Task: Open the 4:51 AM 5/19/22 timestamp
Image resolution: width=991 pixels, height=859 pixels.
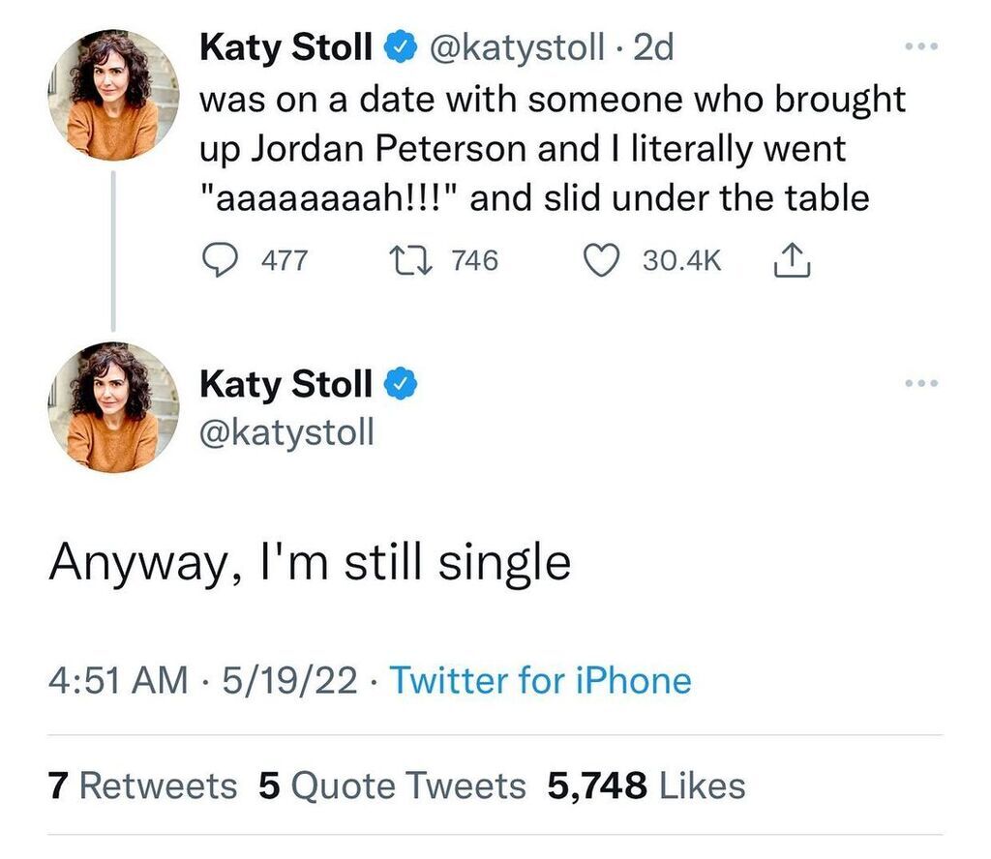Action: click(203, 681)
